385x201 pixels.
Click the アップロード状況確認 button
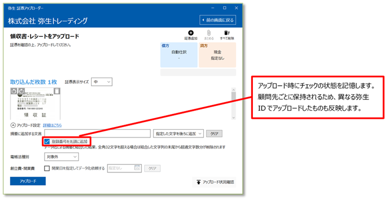[215, 182]
